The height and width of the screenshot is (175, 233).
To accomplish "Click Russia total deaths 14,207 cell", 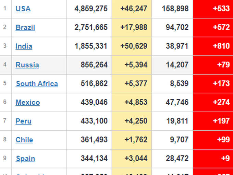I will [x=172, y=65].
